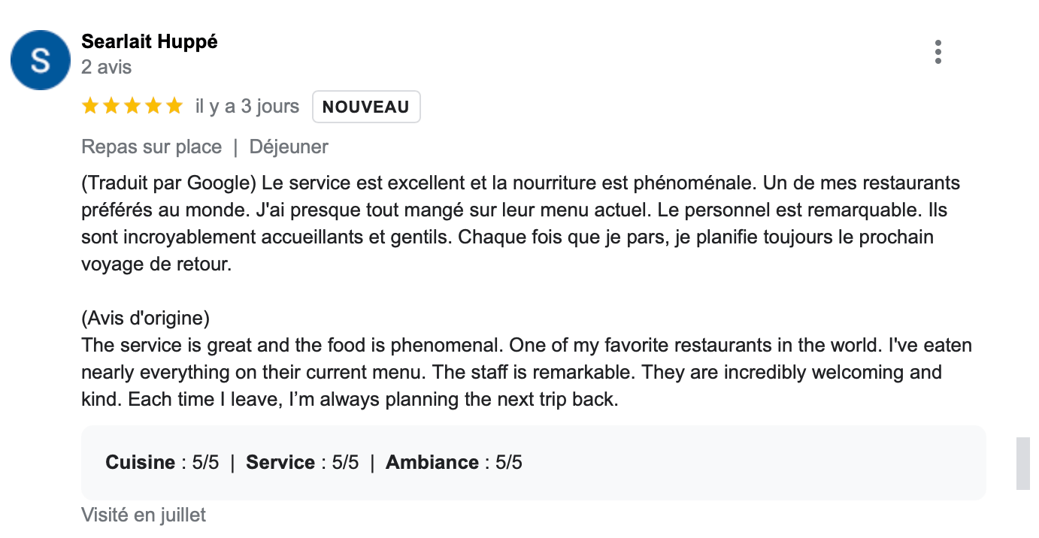Click the Cuisine 5/5 rating
The height and width of the screenshot is (538, 1039).
pyautogui.click(x=162, y=462)
